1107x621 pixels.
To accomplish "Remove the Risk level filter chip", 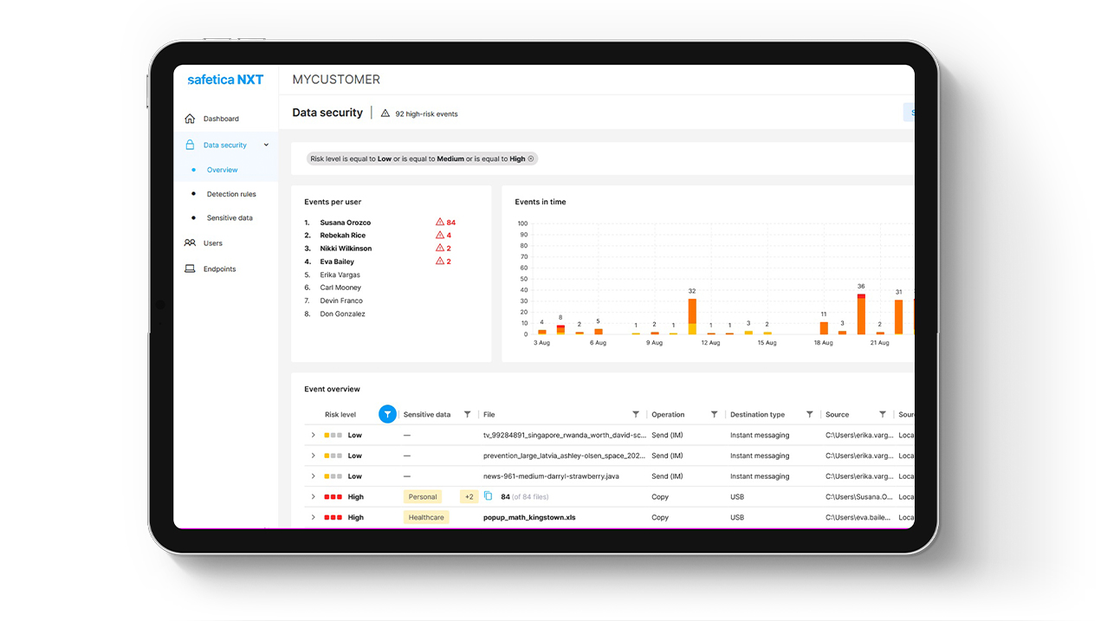I will 529,158.
